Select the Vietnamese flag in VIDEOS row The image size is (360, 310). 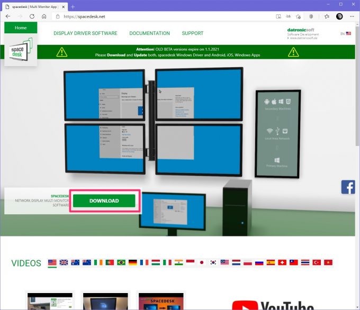(328, 262)
